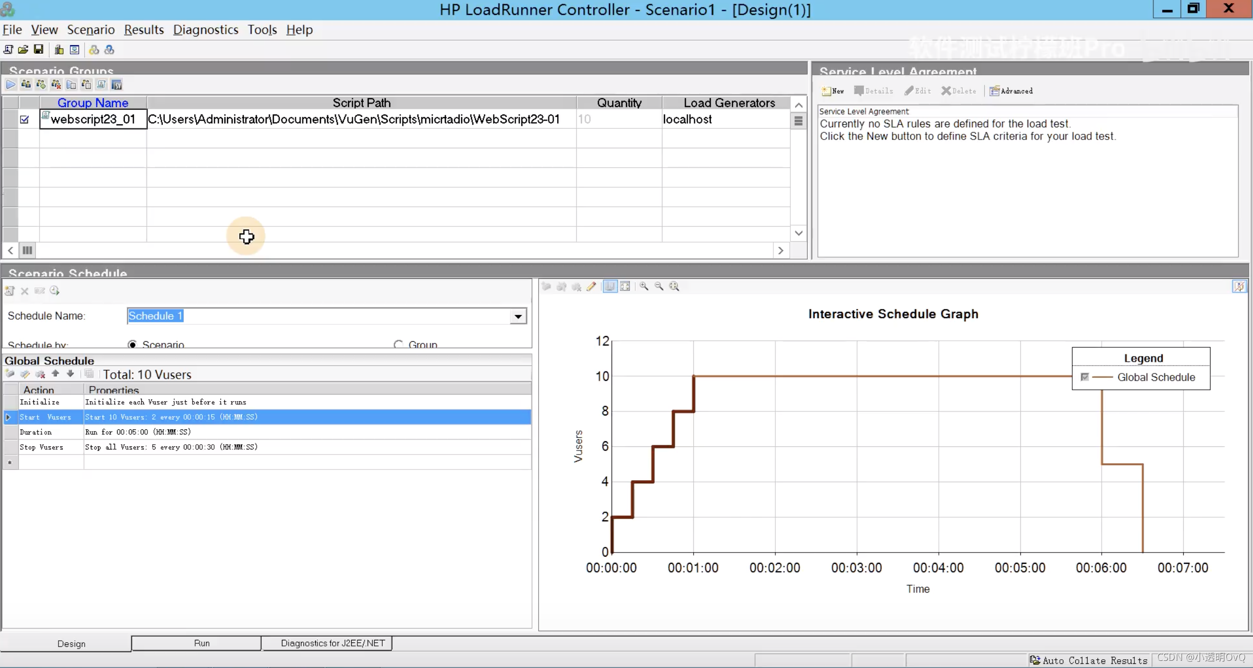Click Auto Collate Results in status bar

(1089, 660)
